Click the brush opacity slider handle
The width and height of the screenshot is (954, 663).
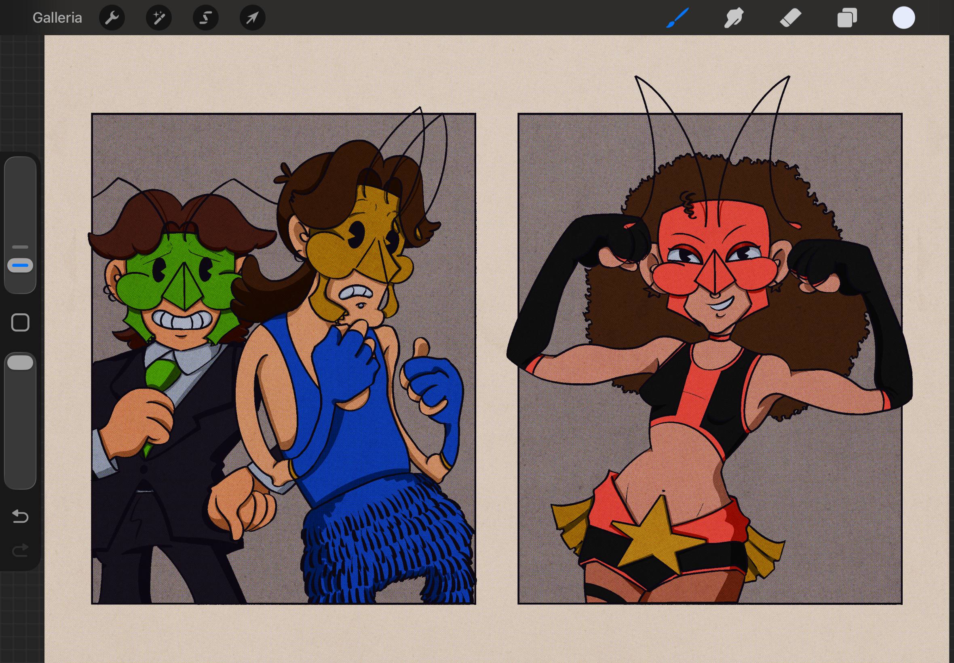pyautogui.click(x=20, y=362)
